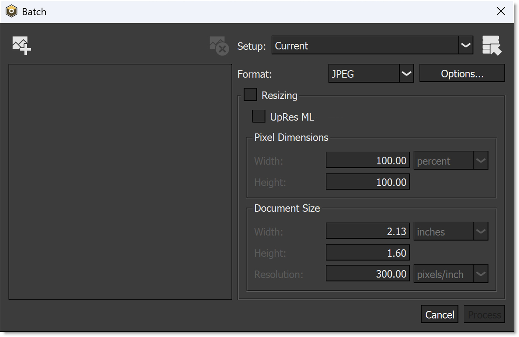The image size is (519, 337).
Task: Select the Document Size Height field
Action: click(368, 253)
